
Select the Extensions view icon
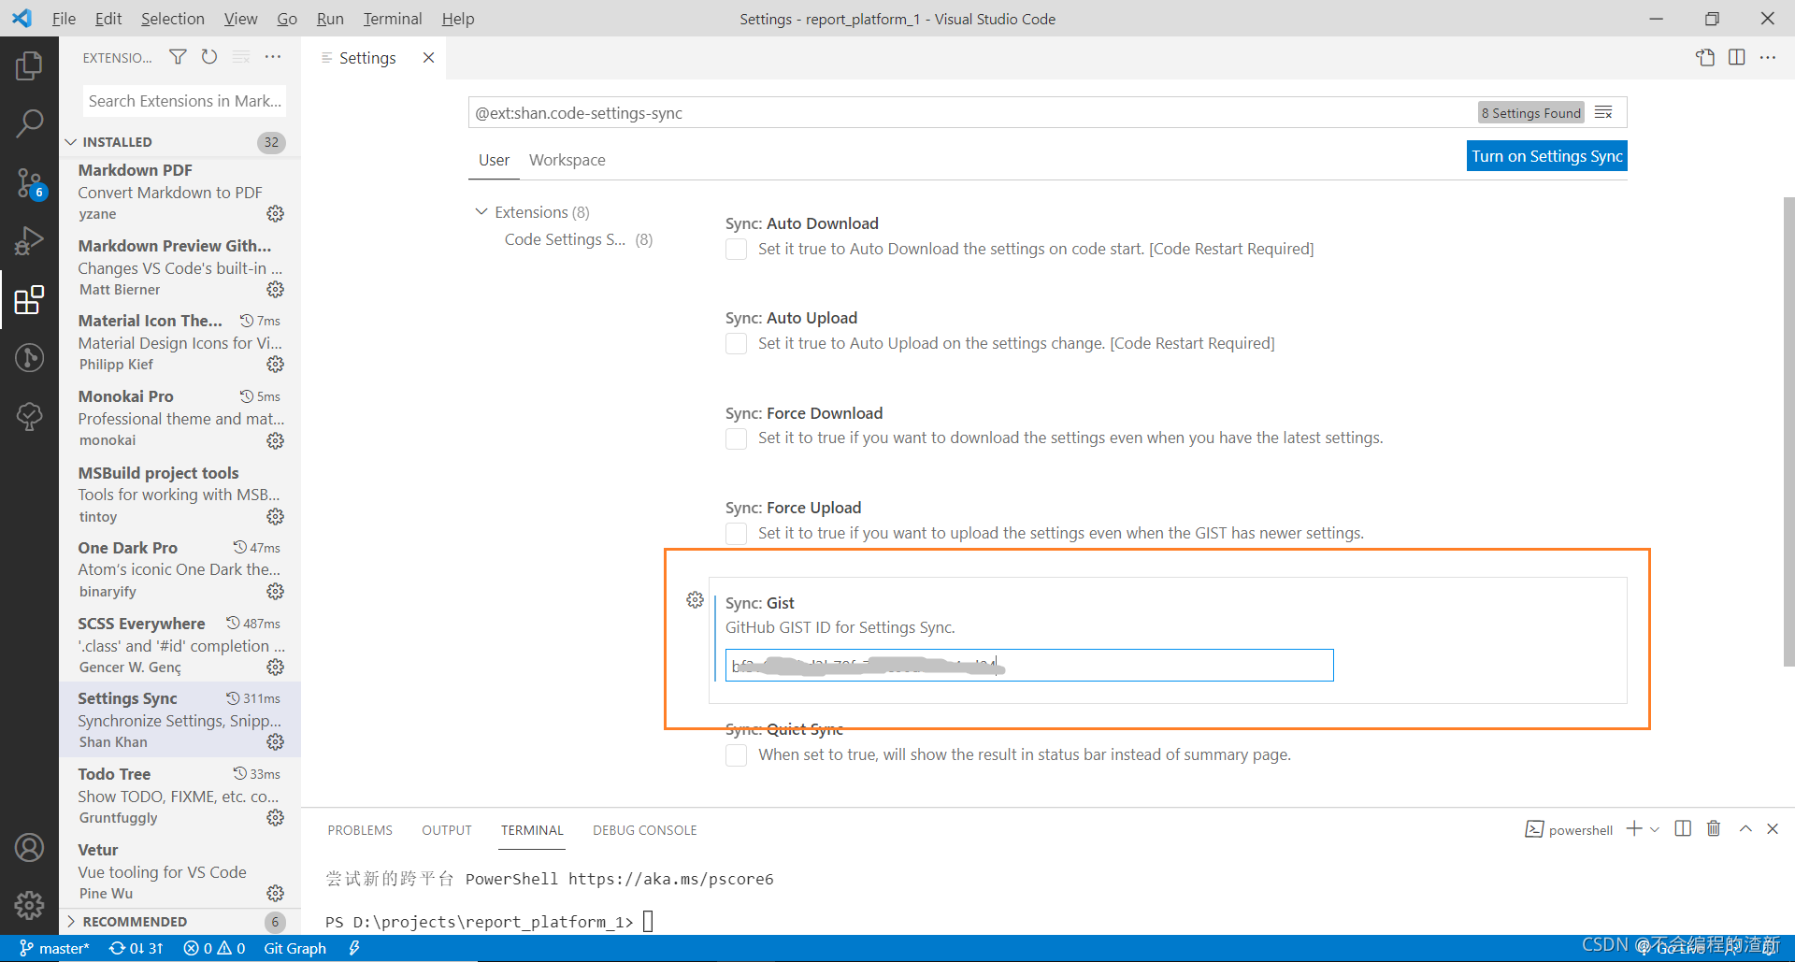pos(29,300)
